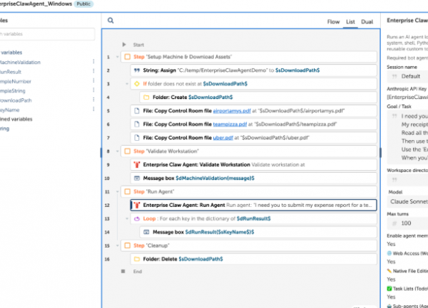Switch to the Flow view tab
The width and height of the screenshot is (428, 308).
(x=333, y=22)
